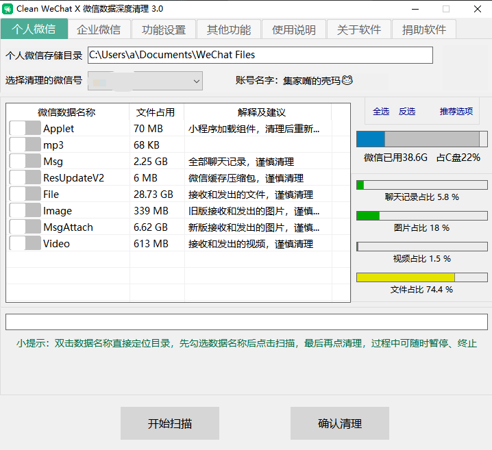This screenshot has width=492, height=450.
Task: Click the 339 MB size cell
Action: (151, 211)
